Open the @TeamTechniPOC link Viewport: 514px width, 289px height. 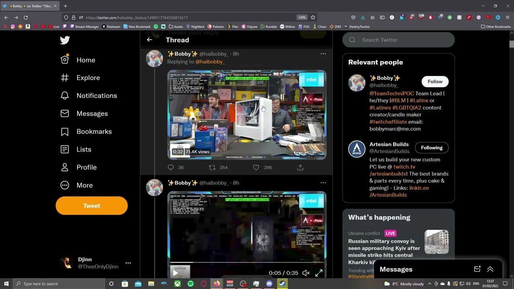[392, 94]
